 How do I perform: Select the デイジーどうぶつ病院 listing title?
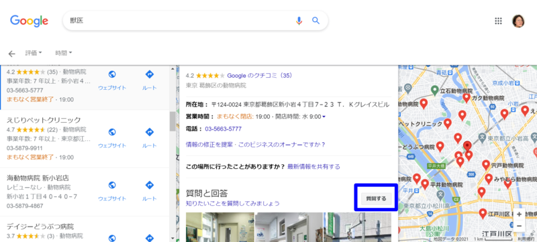click(40, 227)
